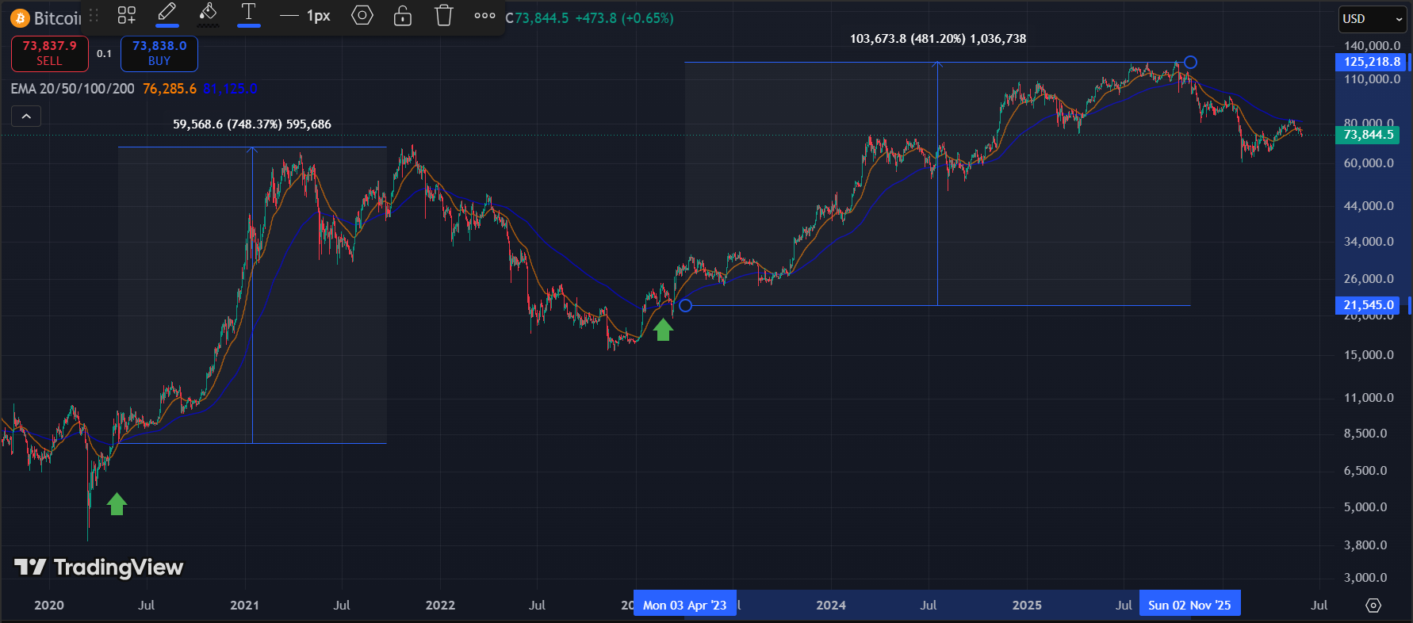The width and height of the screenshot is (1413, 623).
Task: Click the pencil line color tool
Action: (x=167, y=13)
